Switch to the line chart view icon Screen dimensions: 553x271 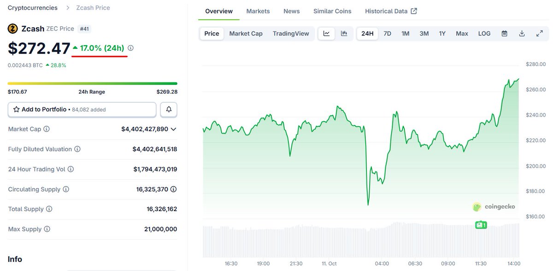tap(326, 34)
